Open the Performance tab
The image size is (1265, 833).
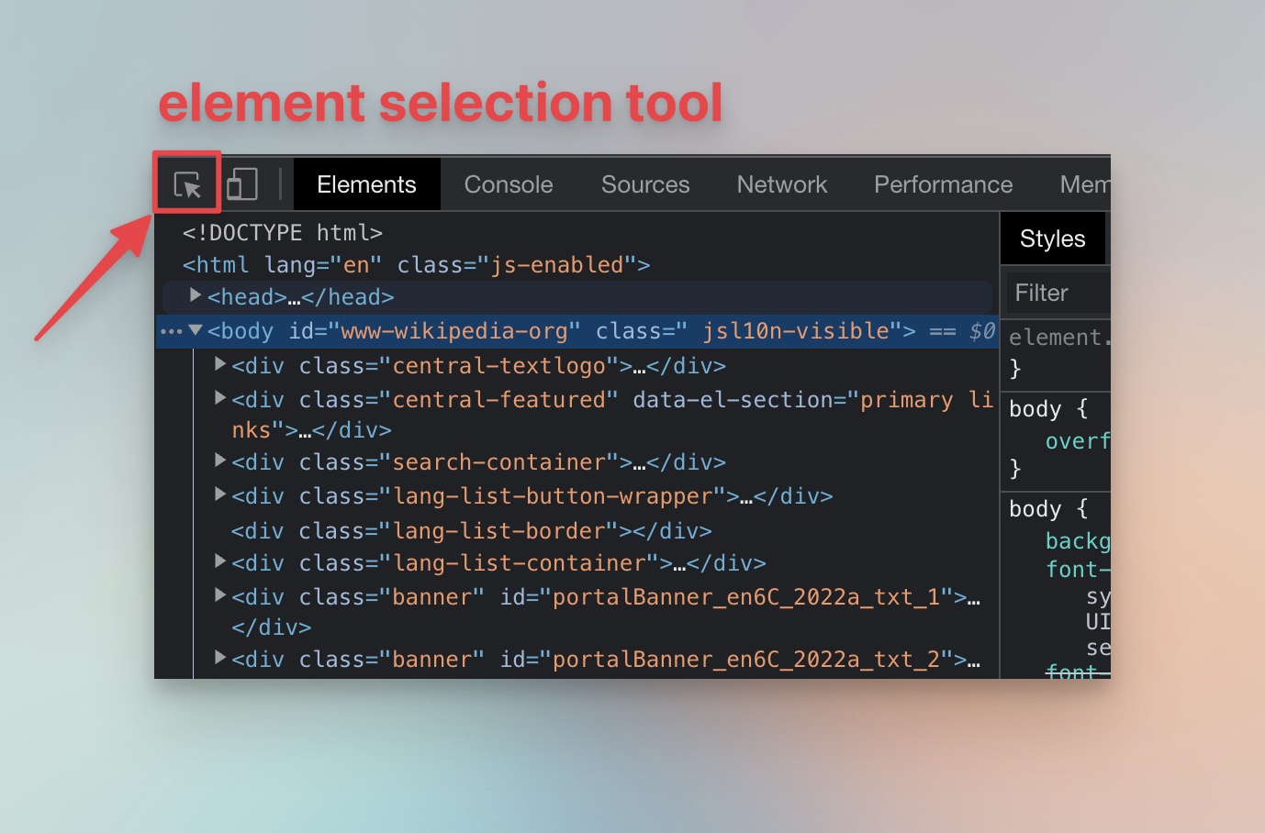tap(943, 183)
